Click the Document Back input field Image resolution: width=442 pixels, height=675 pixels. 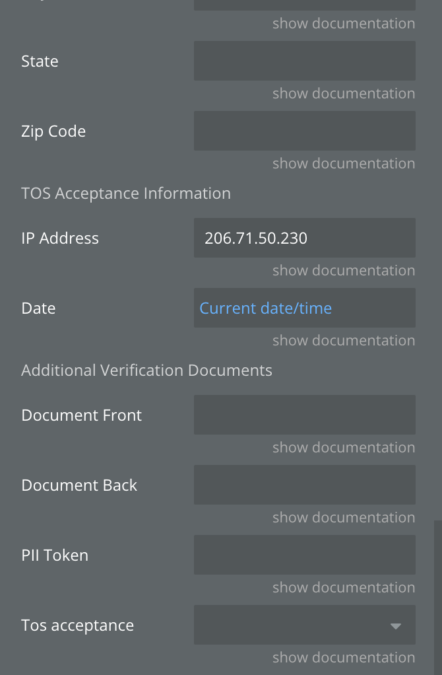pos(304,485)
